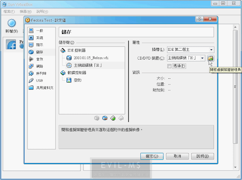Screen dimensions: 242x180
Task: Open the 插槽(L) slot dropdown
Action: click(x=191, y=50)
